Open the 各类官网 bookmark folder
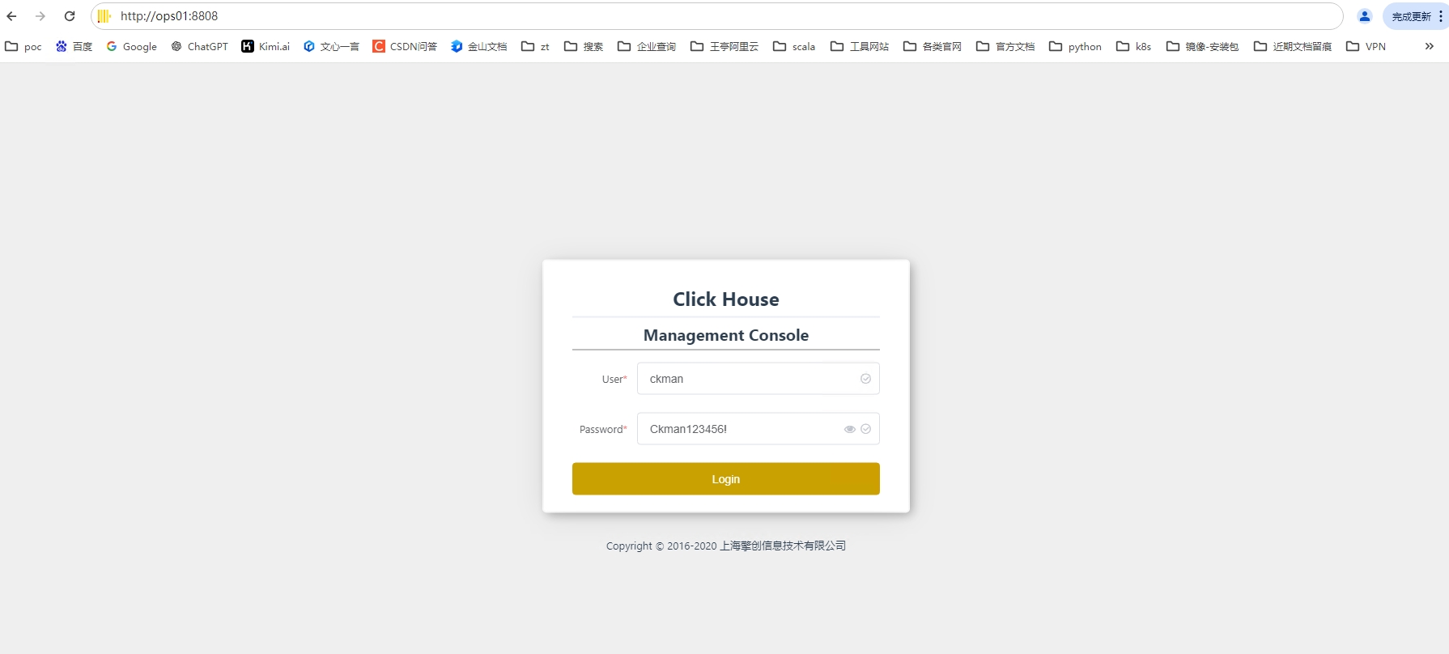 933,46
